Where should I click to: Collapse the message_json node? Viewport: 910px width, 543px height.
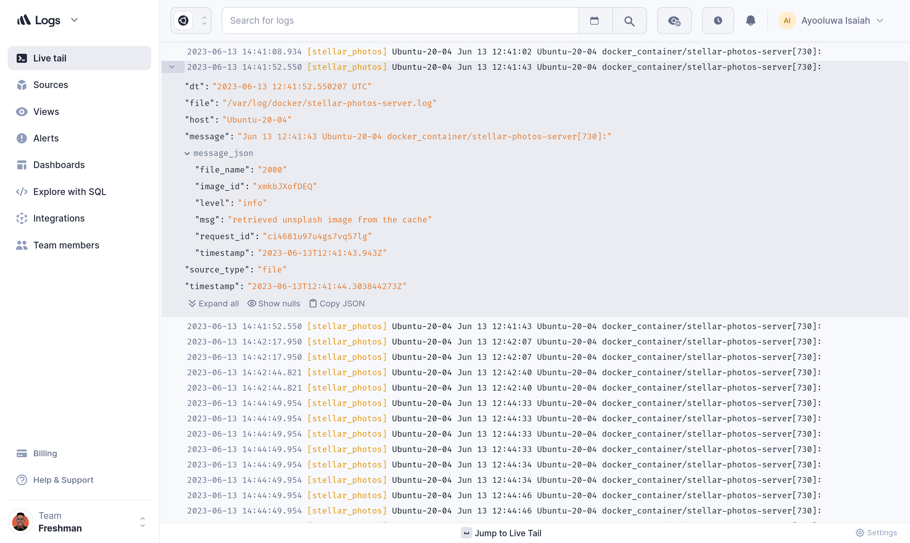[187, 153]
